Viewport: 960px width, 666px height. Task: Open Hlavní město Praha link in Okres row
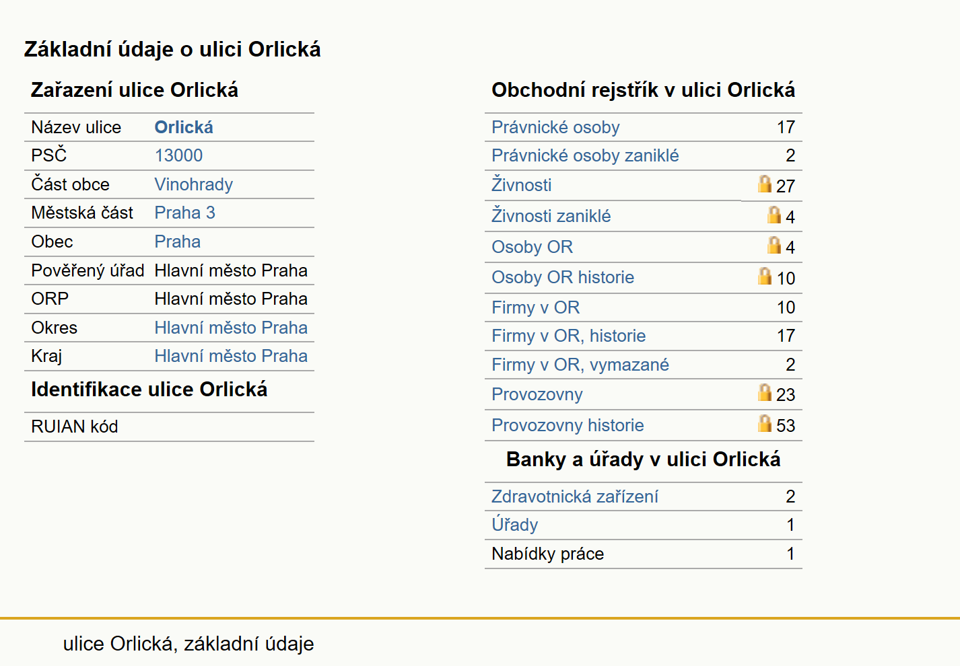tap(231, 328)
